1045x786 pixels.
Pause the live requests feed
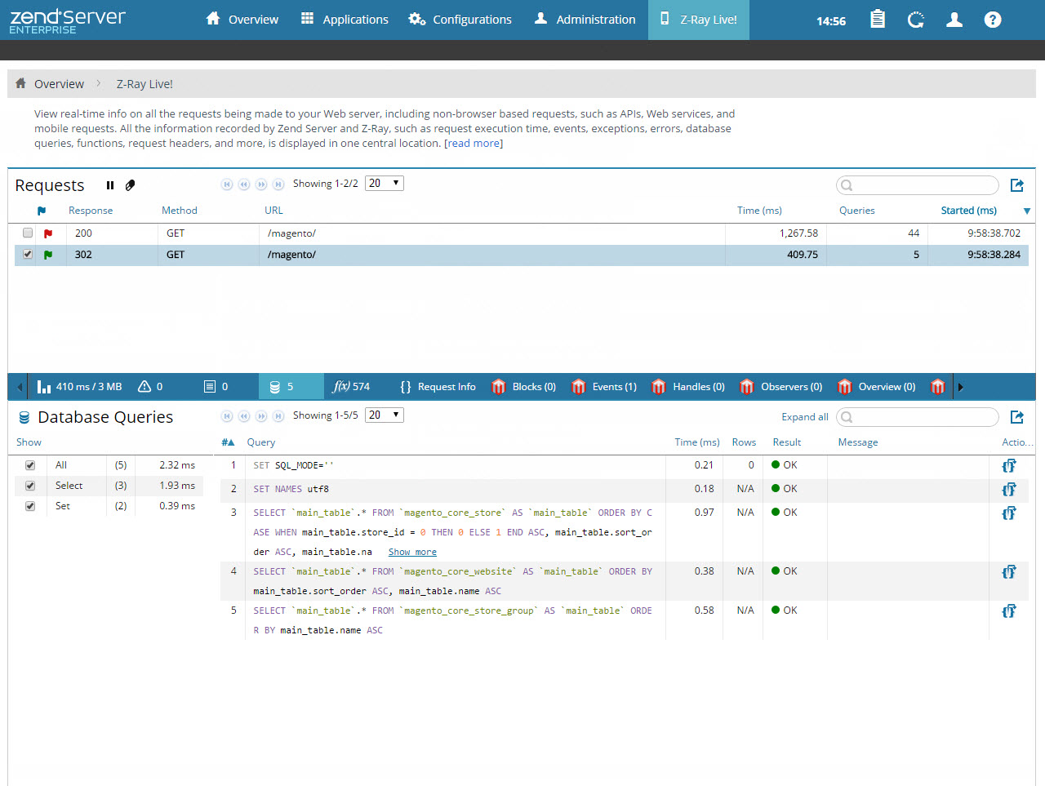(110, 185)
